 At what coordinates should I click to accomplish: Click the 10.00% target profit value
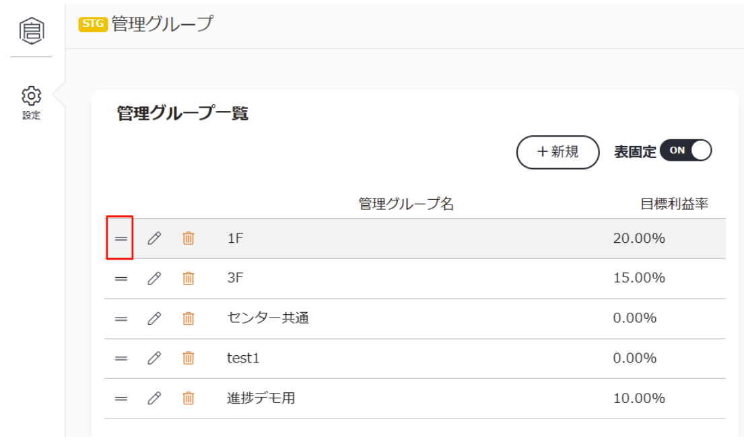click(639, 398)
